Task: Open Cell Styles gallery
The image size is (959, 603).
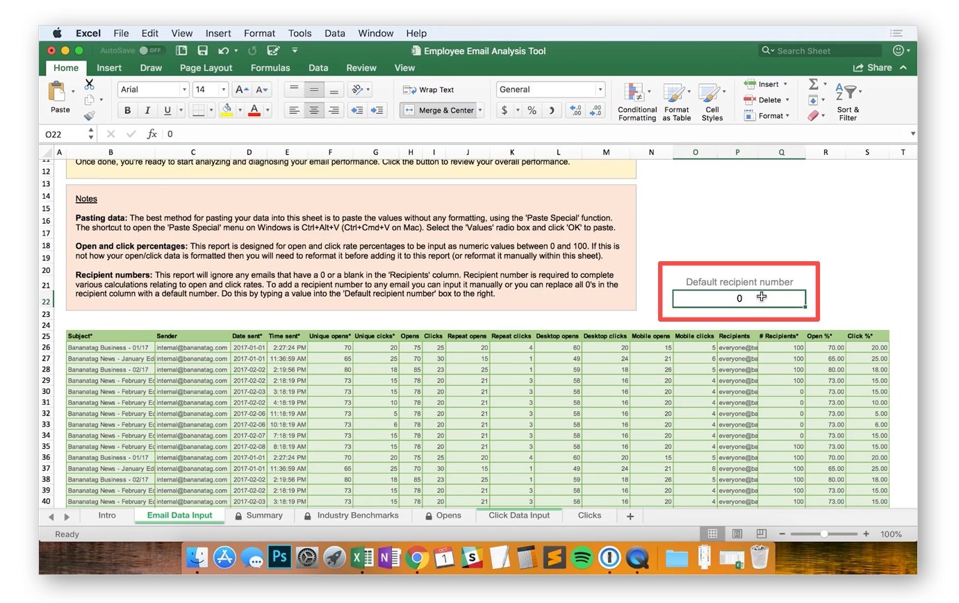Action: [712, 102]
